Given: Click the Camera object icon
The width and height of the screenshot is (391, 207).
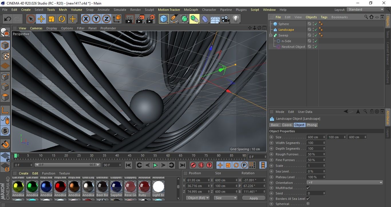Looking at the screenshot, I should click(x=225, y=19).
